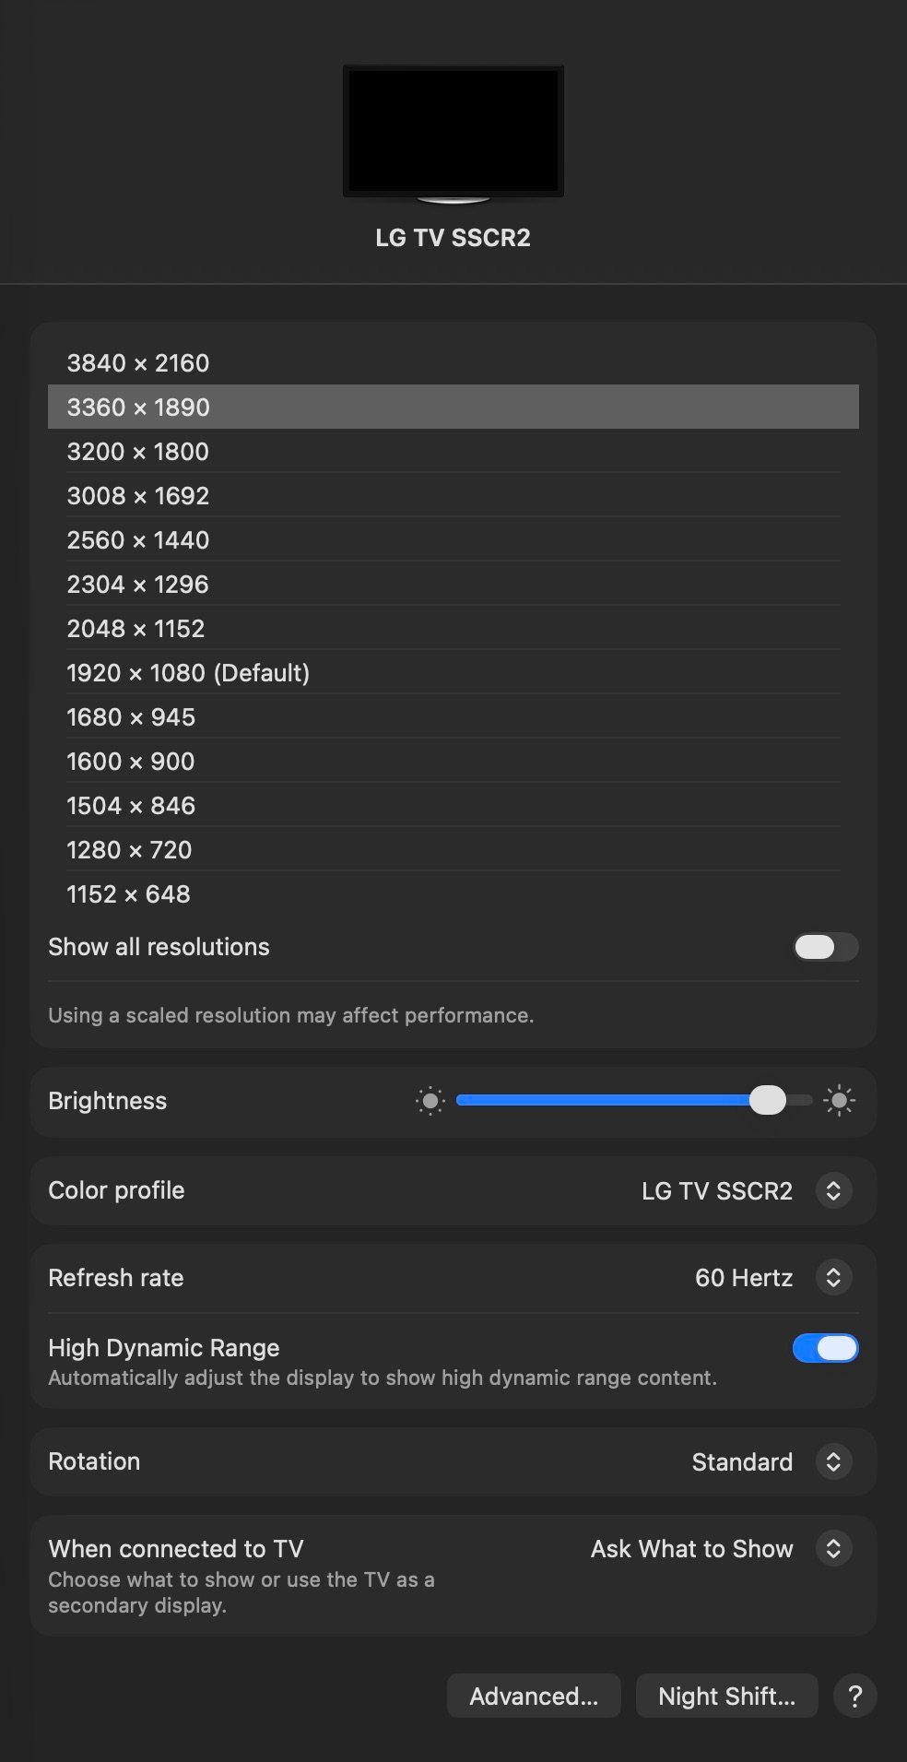Click the bright sun icon beside Brightness
The image size is (907, 1762).
pos(839,1100)
